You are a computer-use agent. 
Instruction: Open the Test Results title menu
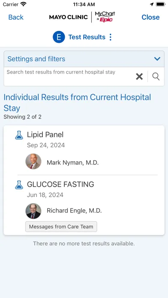click(87, 37)
